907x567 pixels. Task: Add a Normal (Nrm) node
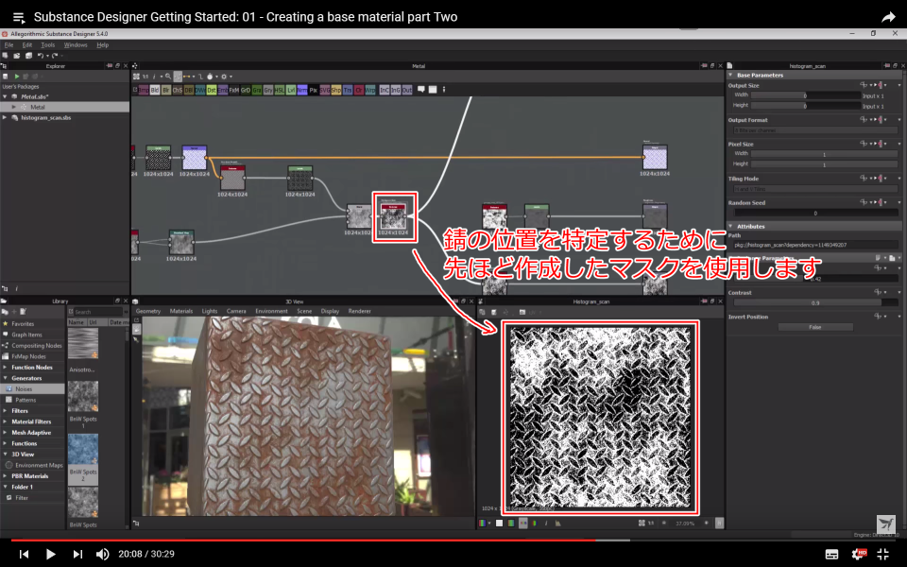click(x=302, y=90)
